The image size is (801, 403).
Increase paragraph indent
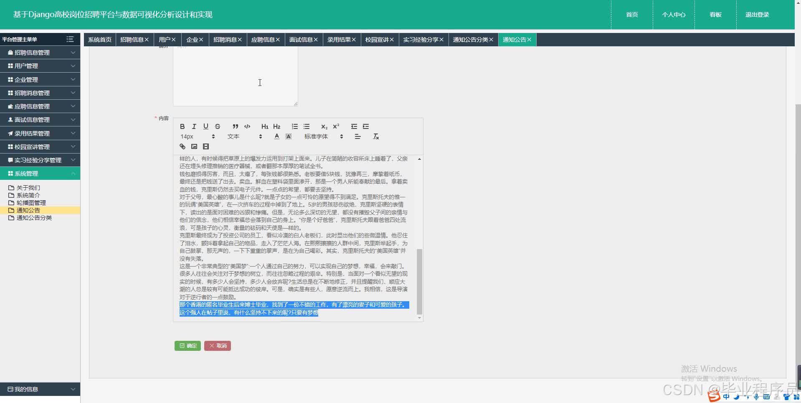(x=366, y=126)
